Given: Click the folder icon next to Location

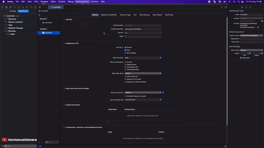Looking at the screenshot, I should tap(262, 21).
